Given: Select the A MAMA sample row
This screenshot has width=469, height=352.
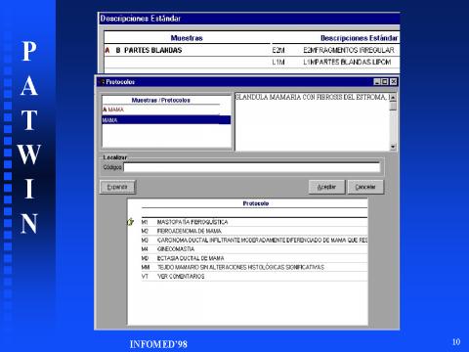Looking at the screenshot, I should (161, 110).
